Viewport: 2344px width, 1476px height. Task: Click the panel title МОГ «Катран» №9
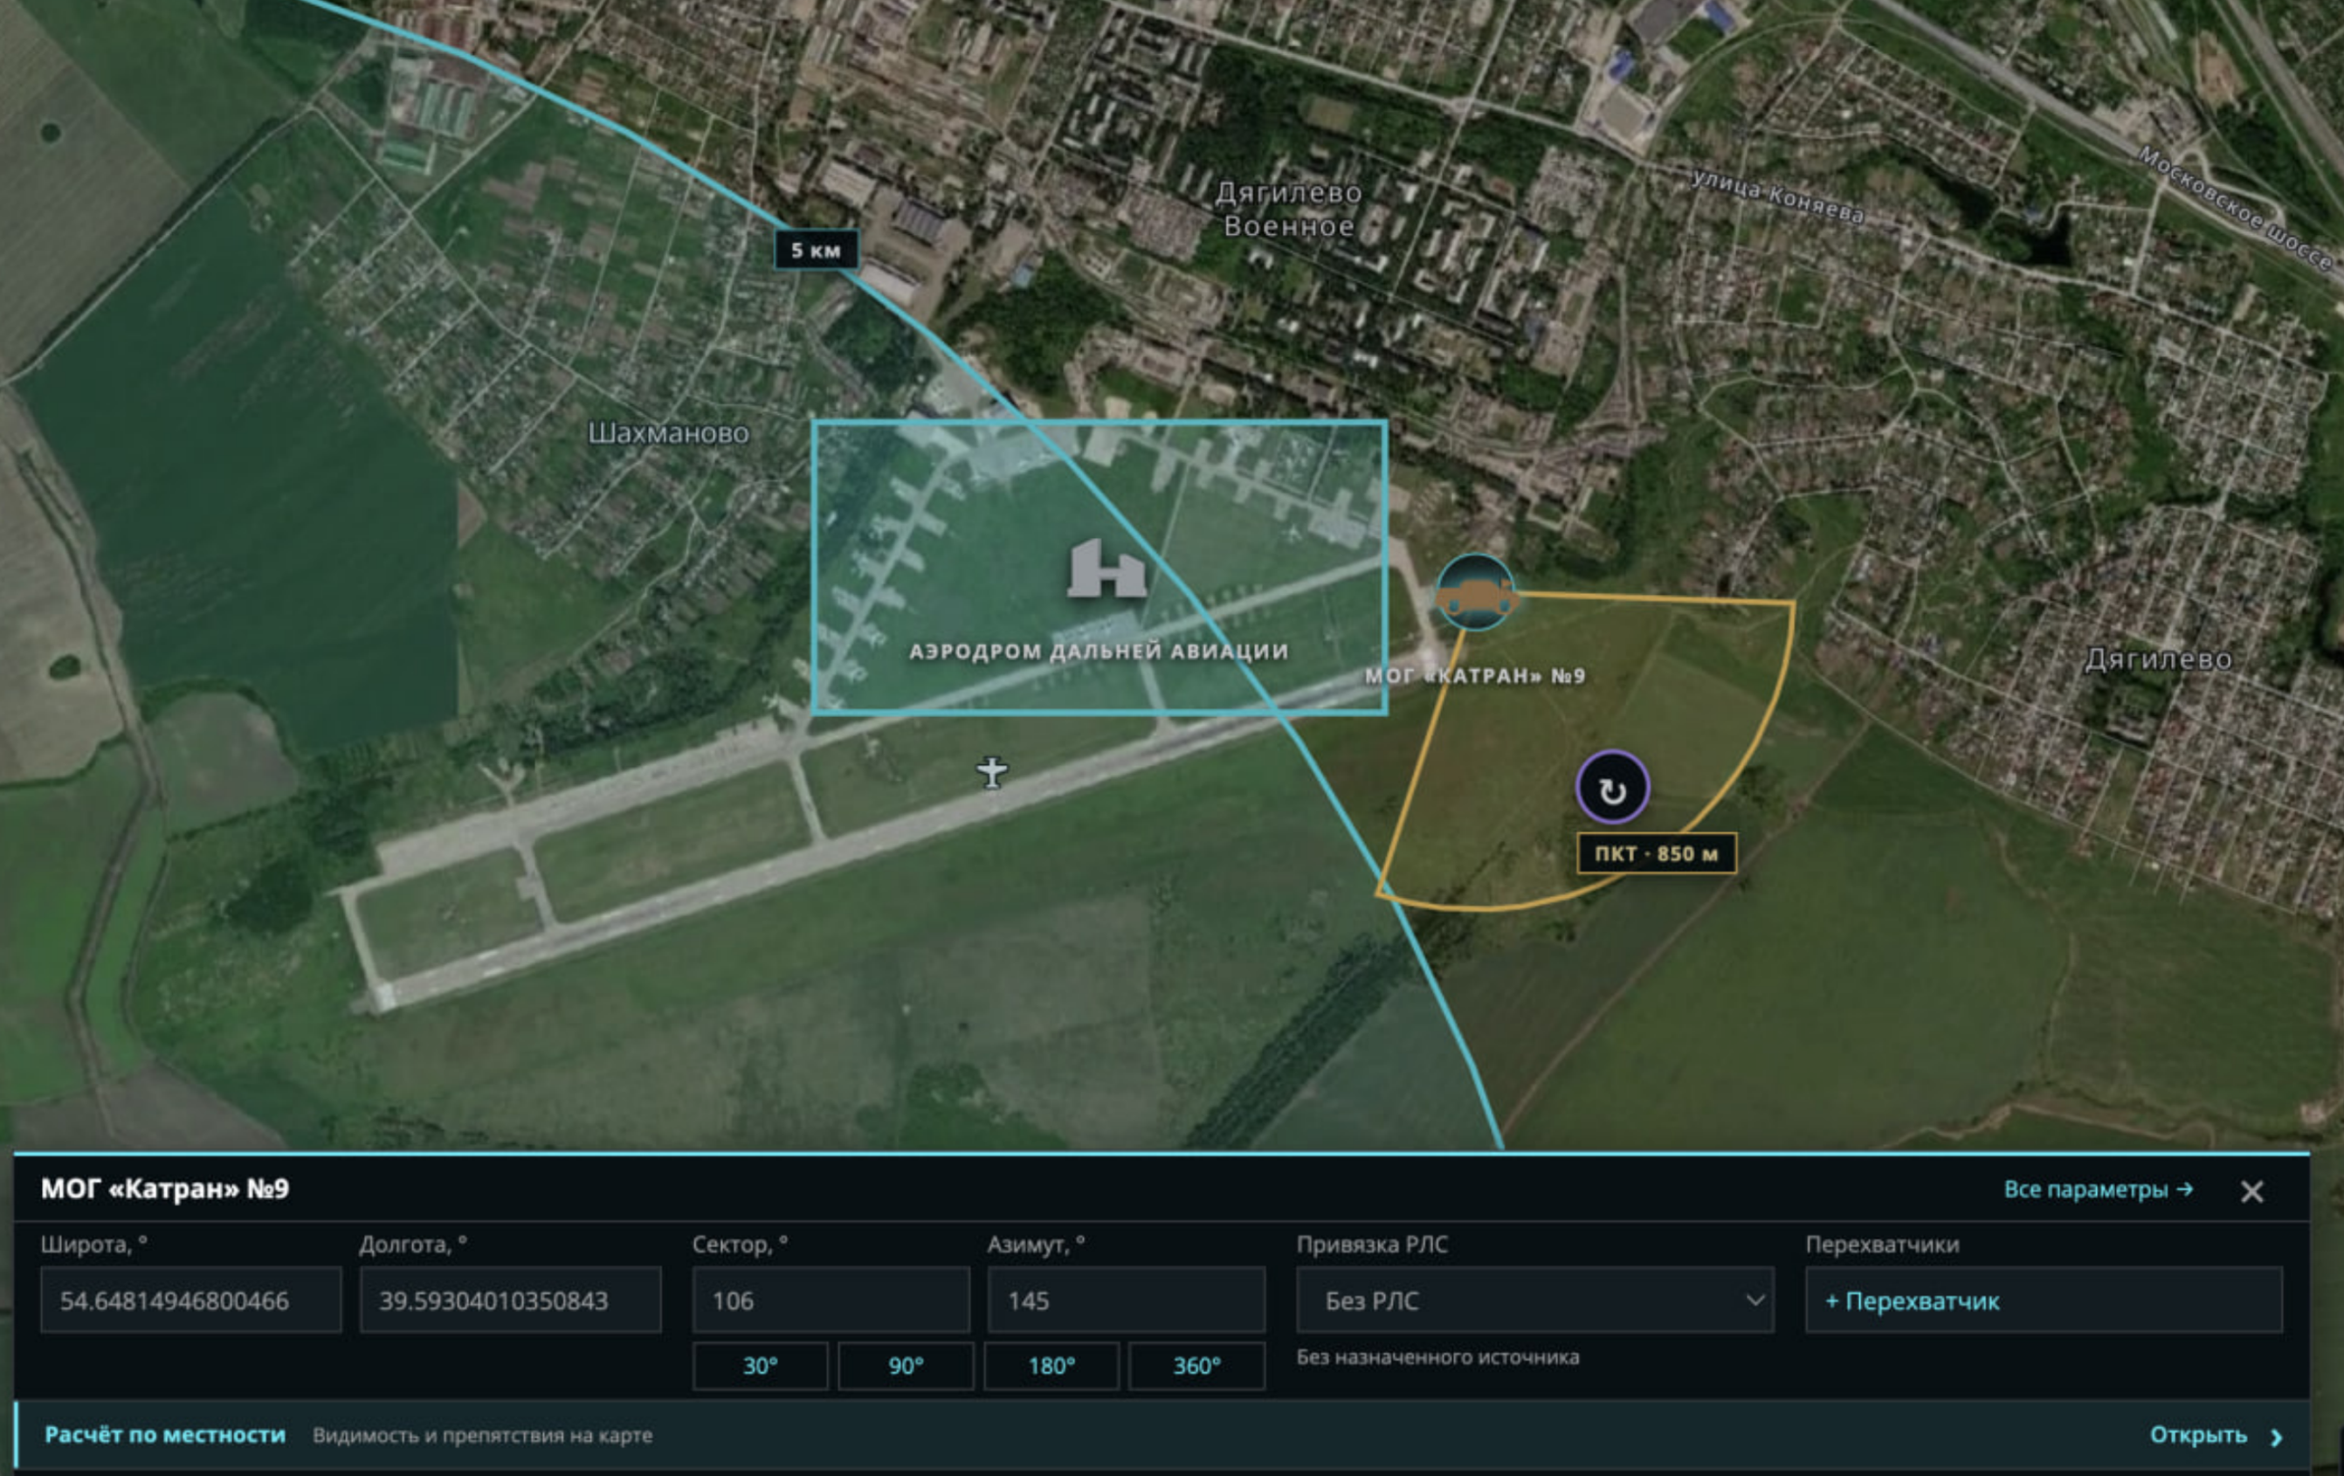(x=164, y=1189)
